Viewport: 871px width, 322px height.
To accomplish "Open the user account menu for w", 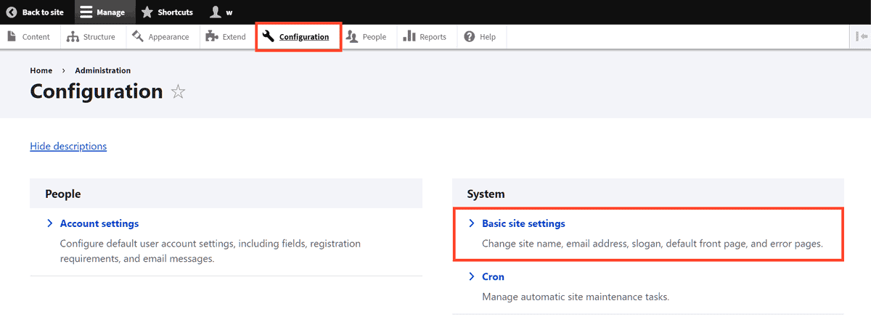I will pyautogui.click(x=216, y=12).
